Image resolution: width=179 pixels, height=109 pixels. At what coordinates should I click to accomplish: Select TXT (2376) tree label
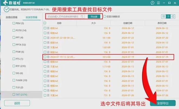click(21, 95)
